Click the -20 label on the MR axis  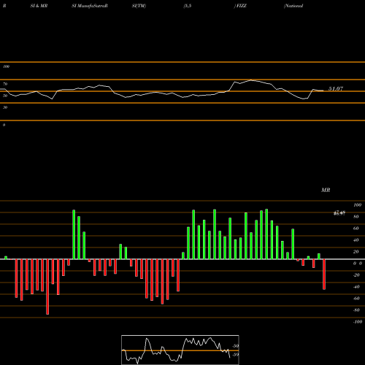[x=356, y=275]
